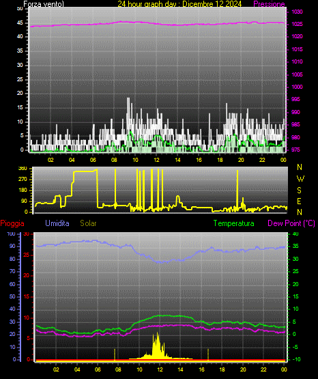Click the dotted sunset marker after 16

click(208, 354)
